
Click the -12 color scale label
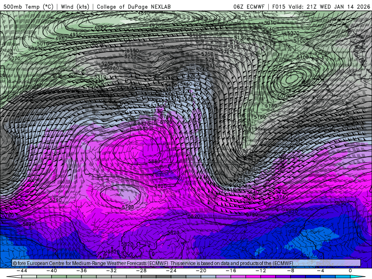[261, 271]
